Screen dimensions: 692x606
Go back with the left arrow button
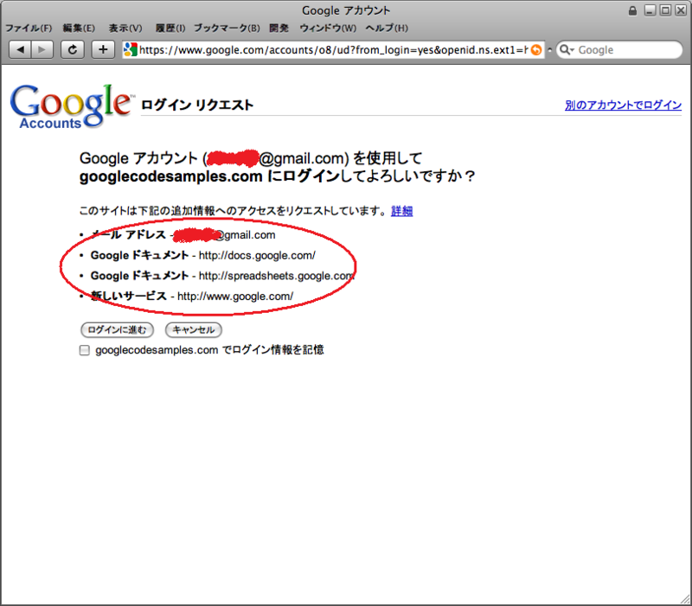[20, 49]
